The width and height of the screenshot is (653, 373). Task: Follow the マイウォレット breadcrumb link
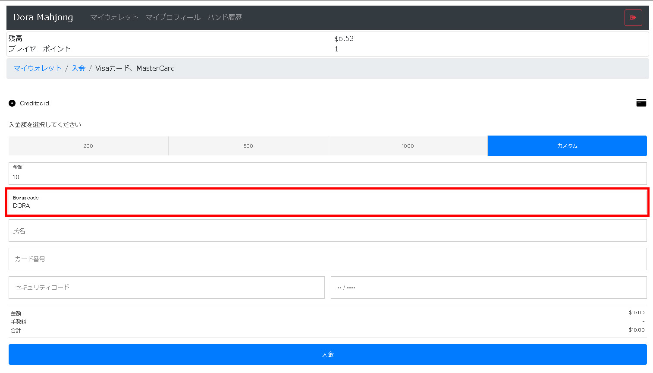38,68
